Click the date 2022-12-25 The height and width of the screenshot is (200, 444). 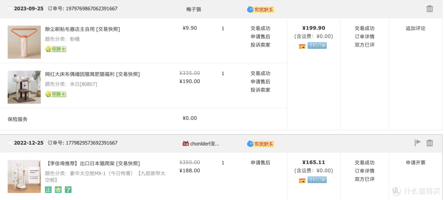point(29,143)
